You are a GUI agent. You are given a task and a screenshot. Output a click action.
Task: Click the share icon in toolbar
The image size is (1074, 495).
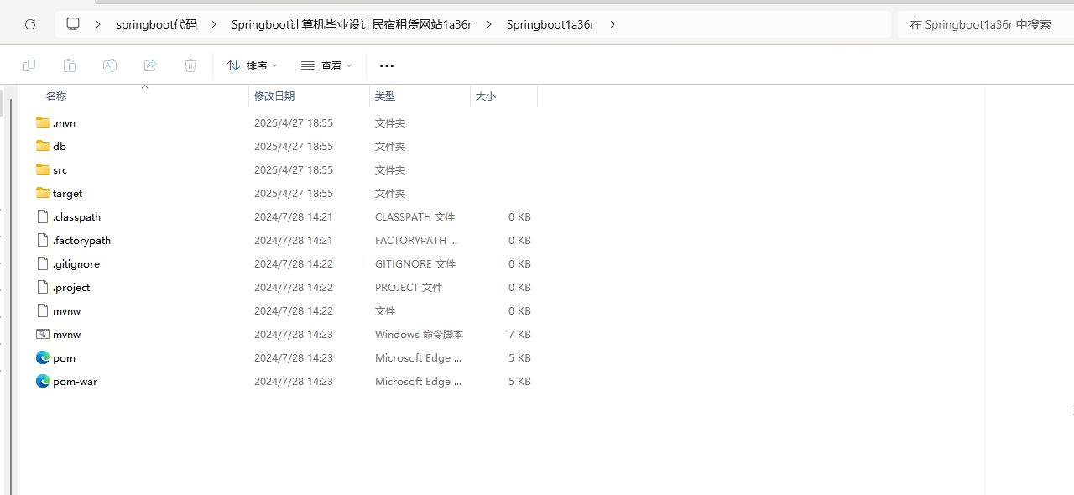click(x=150, y=65)
